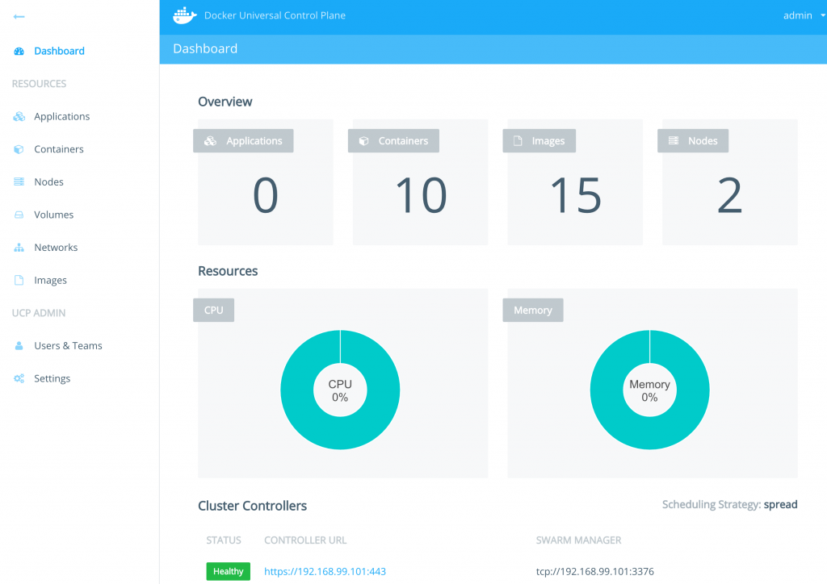Click the Images overview card showing 15
The image size is (827, 584).
click(x=575, y=194)
